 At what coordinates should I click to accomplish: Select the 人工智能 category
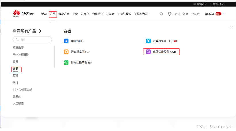pos(18,103)
